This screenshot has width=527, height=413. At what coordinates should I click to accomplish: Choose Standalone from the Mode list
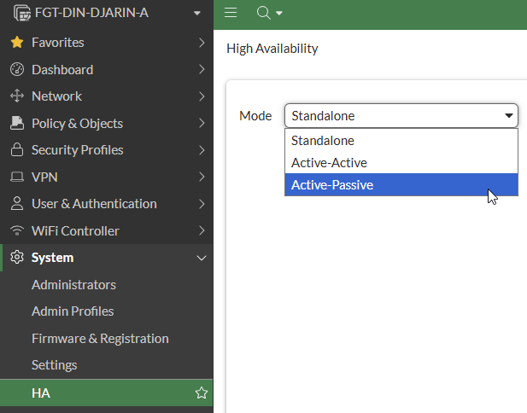pyautogui.click(x=401, y=140)
